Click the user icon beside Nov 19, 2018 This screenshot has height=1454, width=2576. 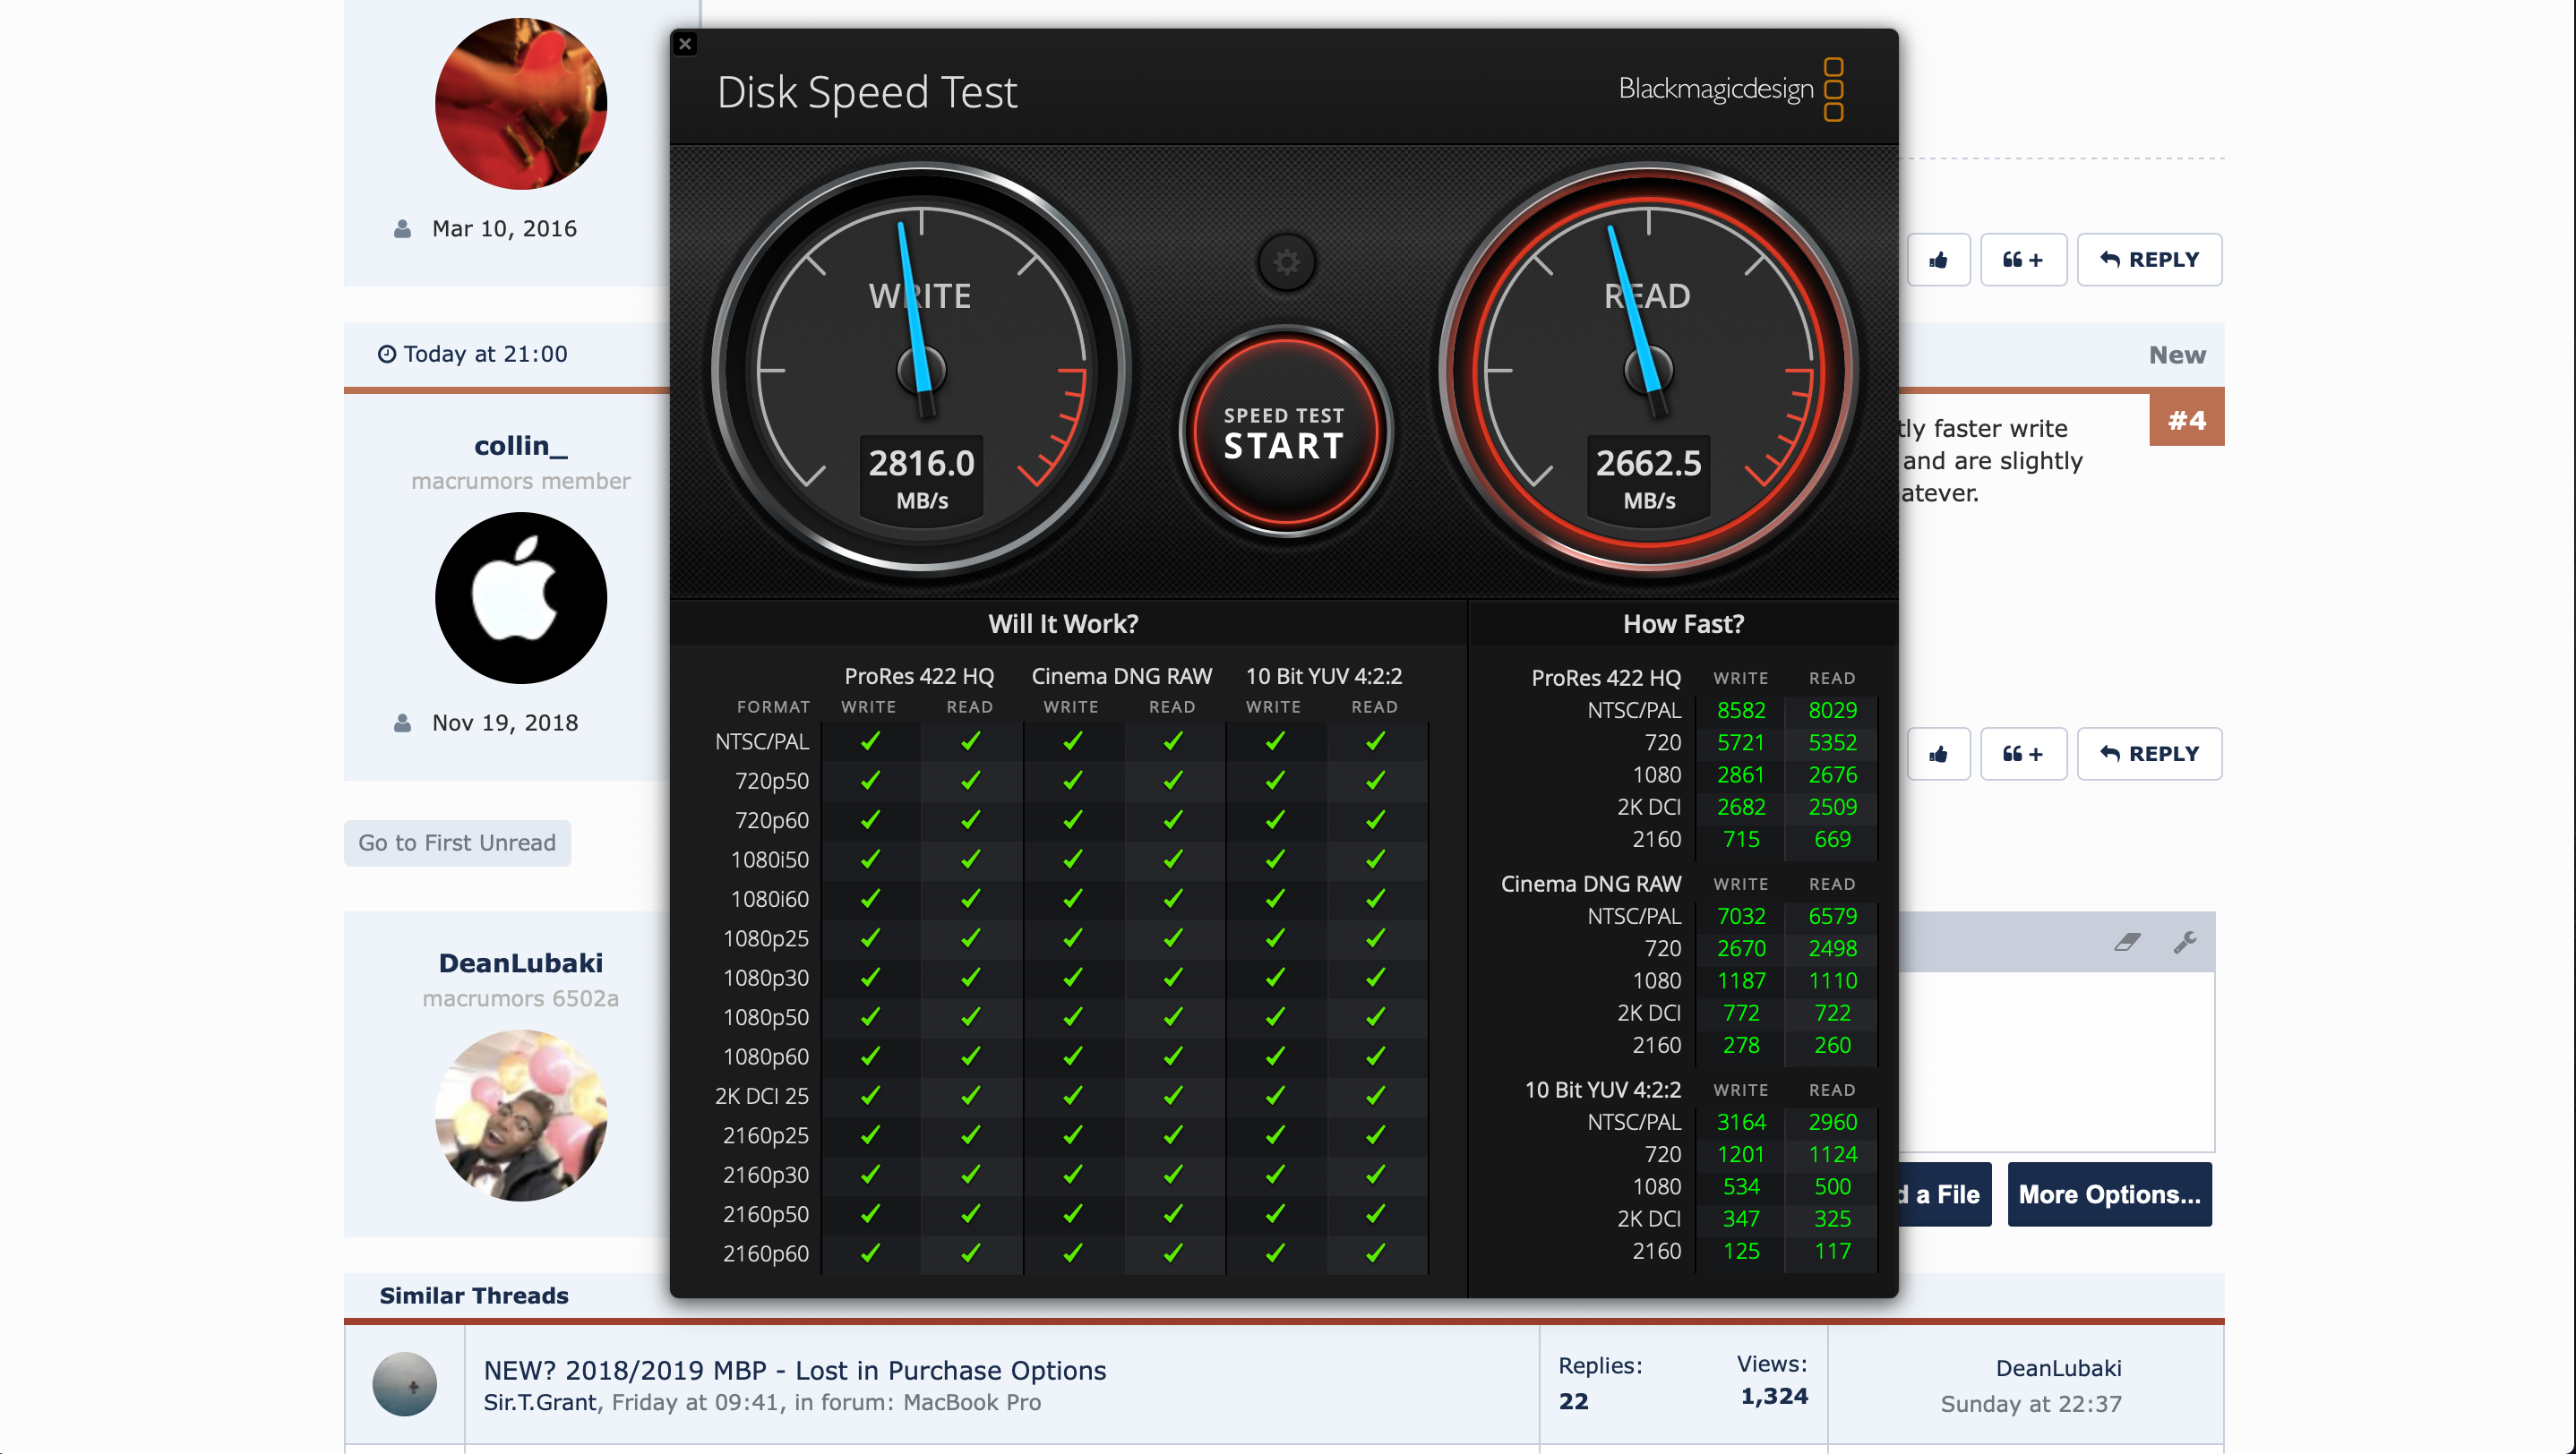click(x=402, y=723)
